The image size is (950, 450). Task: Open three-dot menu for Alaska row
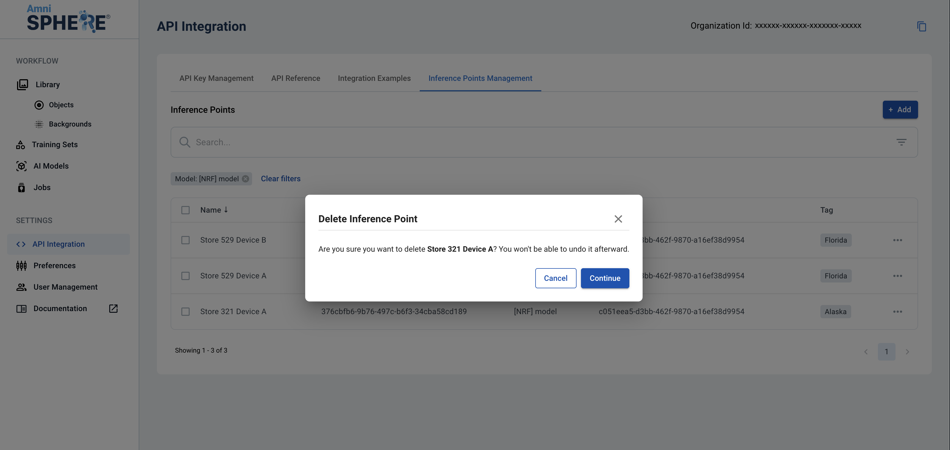pos(897,312)
